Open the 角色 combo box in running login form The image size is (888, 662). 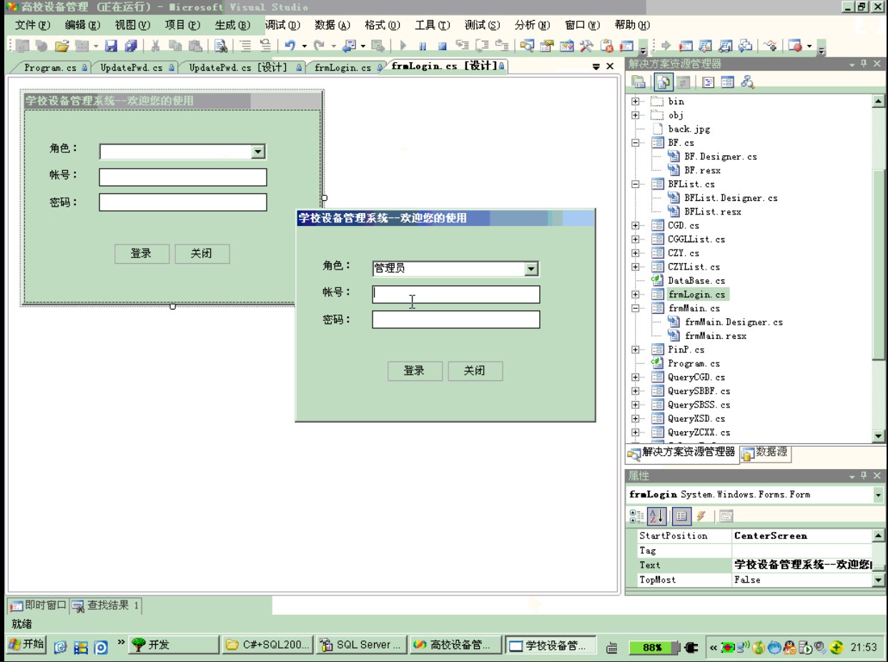coord(531,269)
